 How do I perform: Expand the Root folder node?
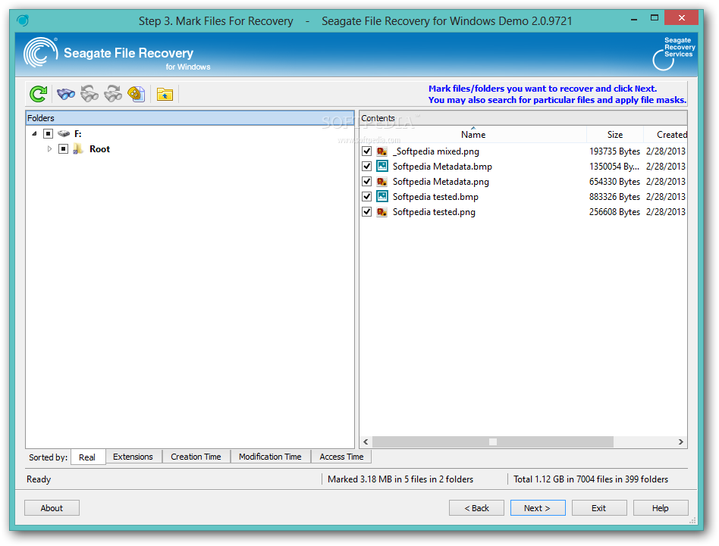tap(49, 148)
